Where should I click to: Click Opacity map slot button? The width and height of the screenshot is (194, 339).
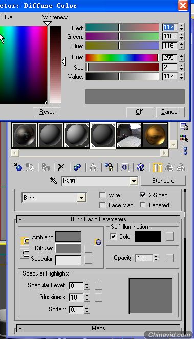click(170, 258)
